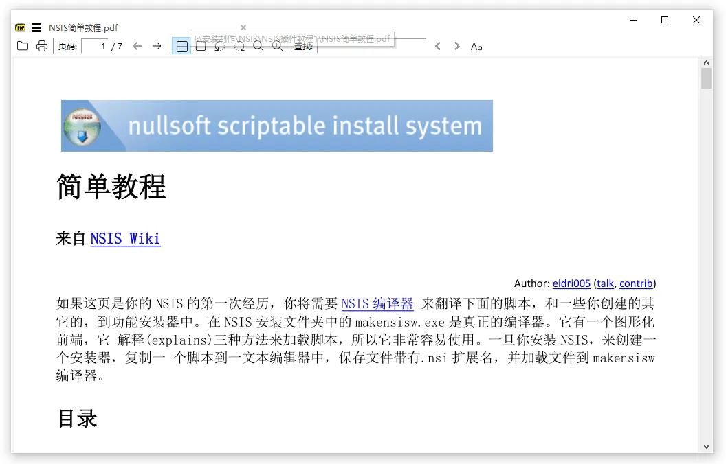Zoom in with the magnifier plus icon

point(277,46)
